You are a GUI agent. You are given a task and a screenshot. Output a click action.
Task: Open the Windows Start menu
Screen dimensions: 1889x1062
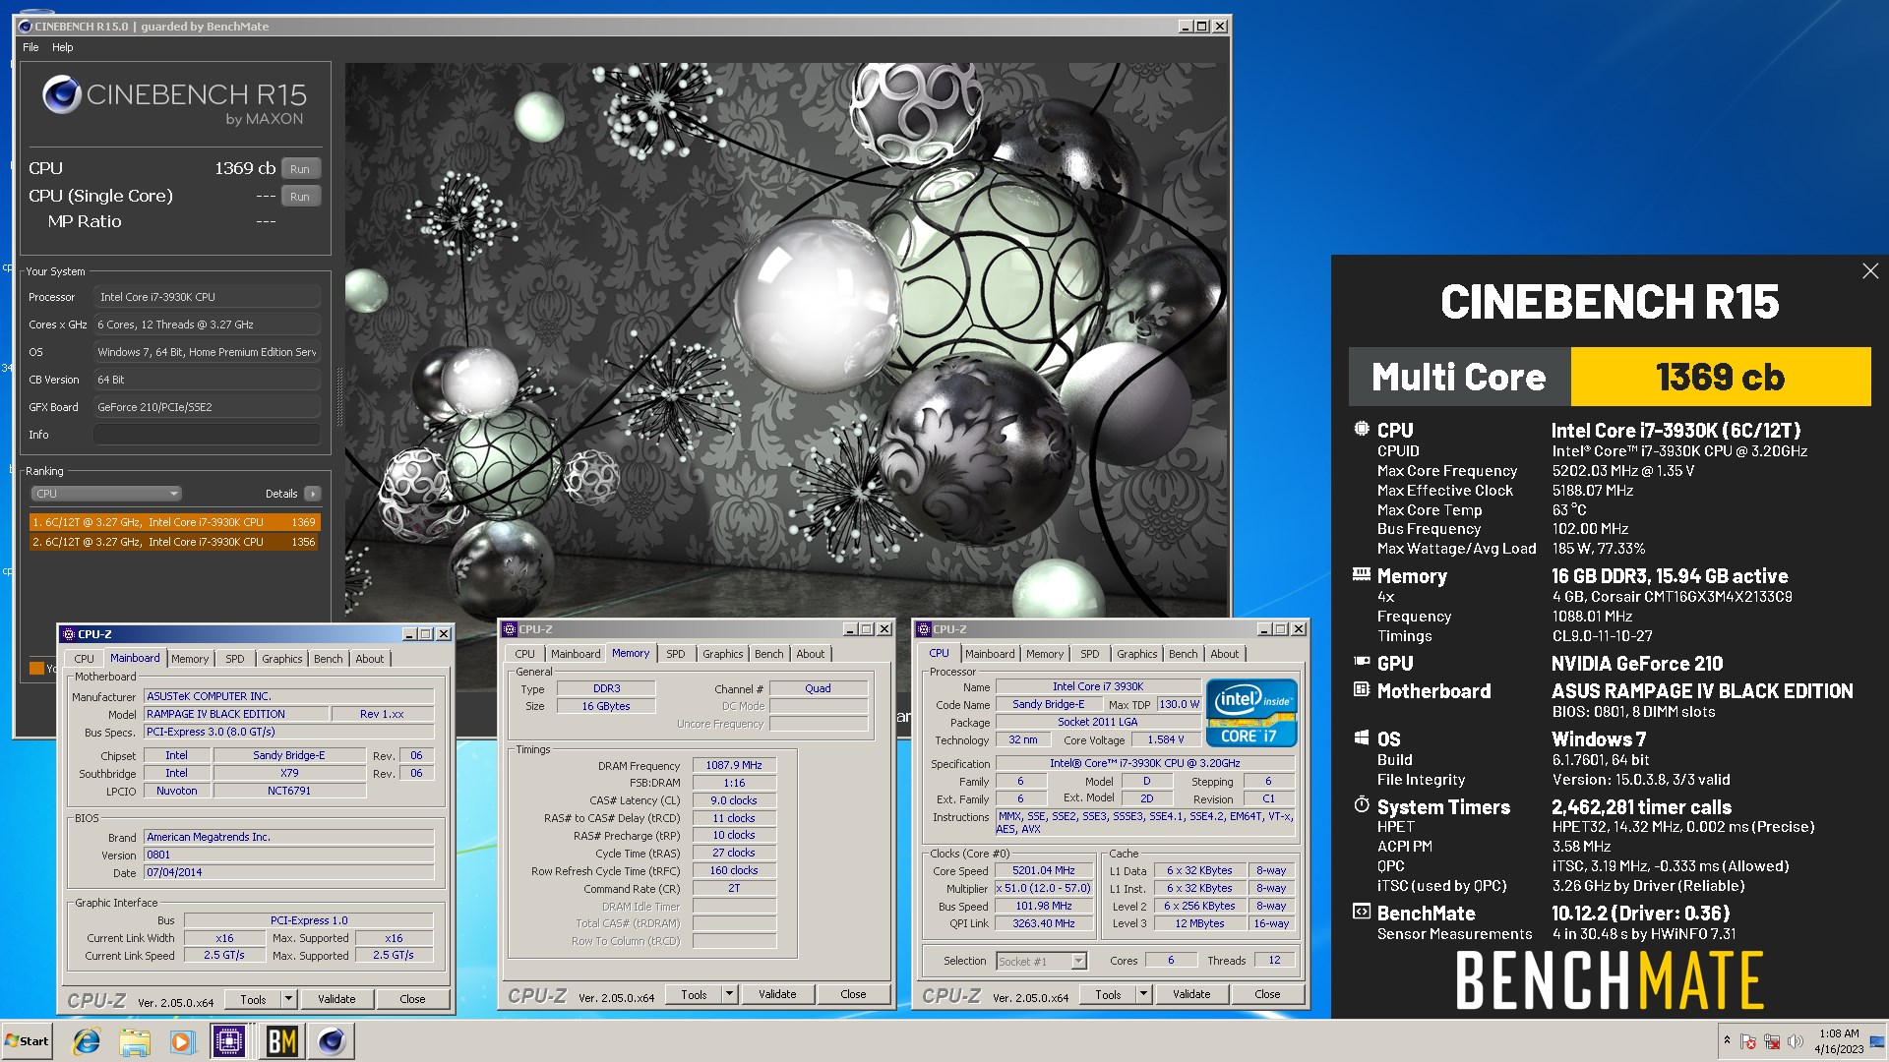(x=27, y=1041)
